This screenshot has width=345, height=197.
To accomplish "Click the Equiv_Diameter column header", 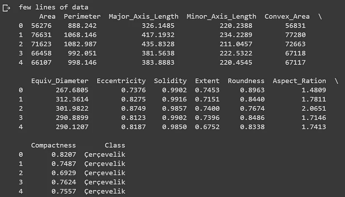I will click(x=60, y=81).
